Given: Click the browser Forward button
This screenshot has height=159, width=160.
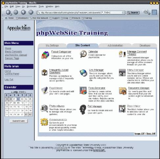Looking at the screenshot, I should [x=16, y=12].
